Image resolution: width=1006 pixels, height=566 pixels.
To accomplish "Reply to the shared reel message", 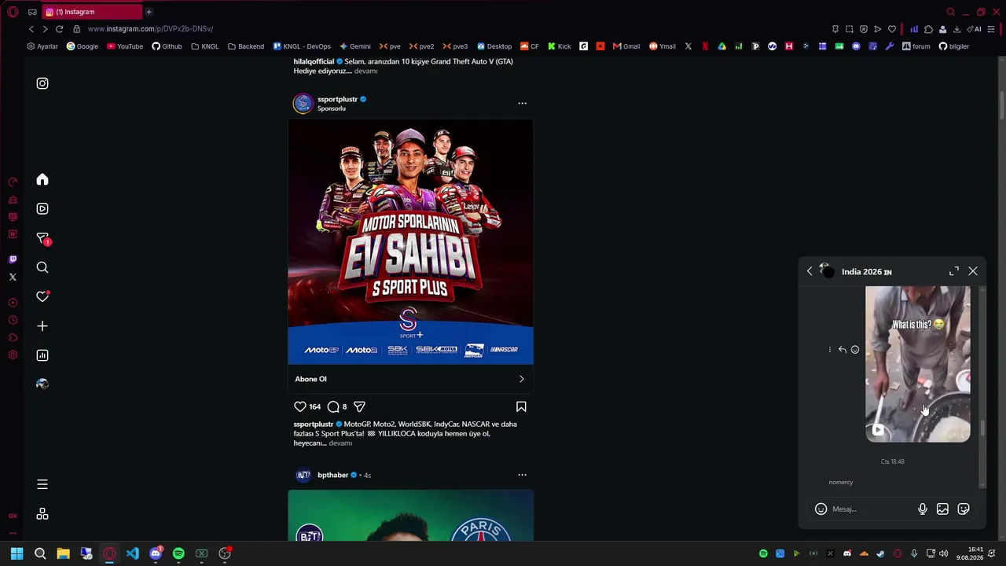I will point(843,350).
